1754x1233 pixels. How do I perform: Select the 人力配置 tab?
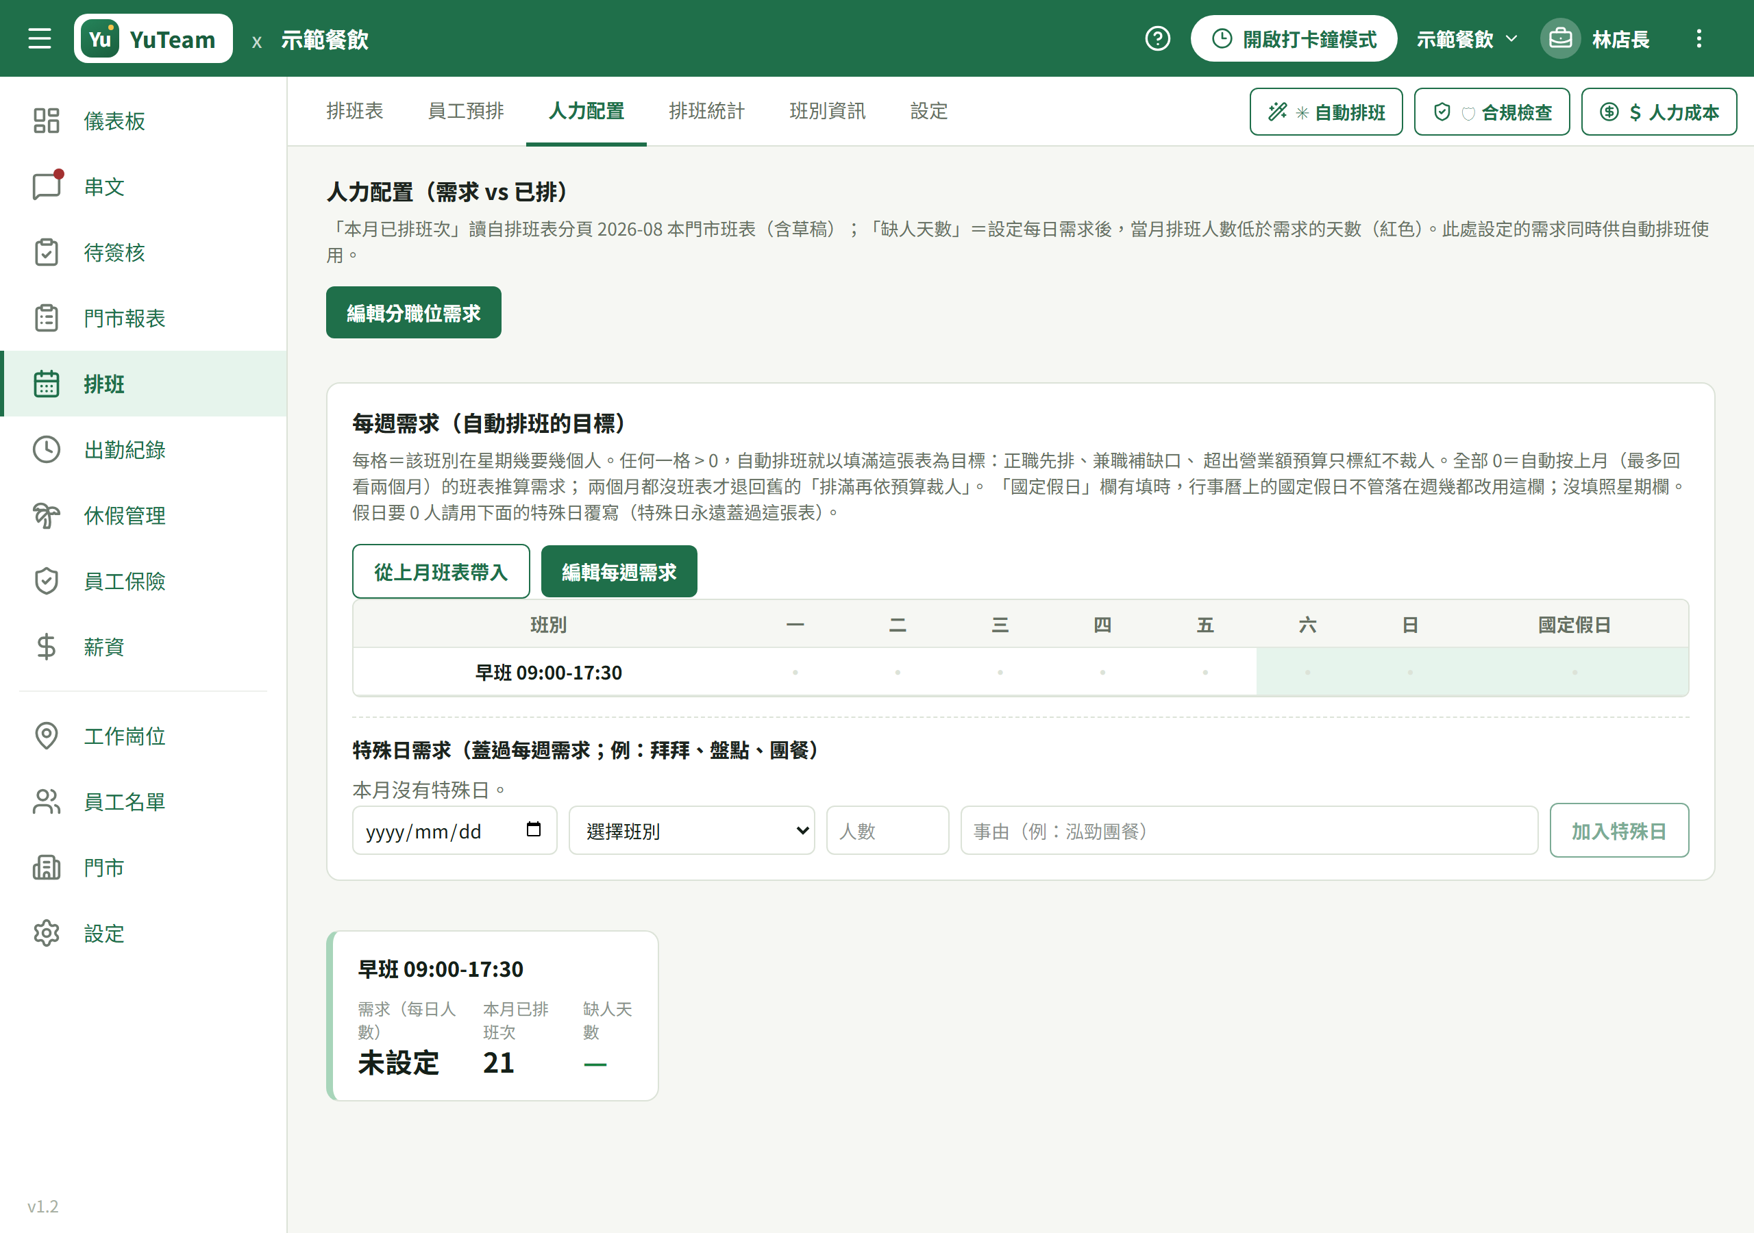pos(586,112)
